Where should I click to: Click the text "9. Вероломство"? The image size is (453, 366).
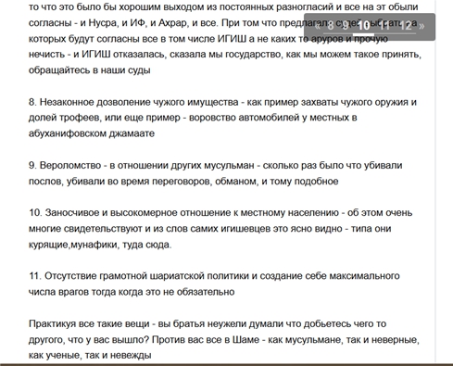coord(65,165)
